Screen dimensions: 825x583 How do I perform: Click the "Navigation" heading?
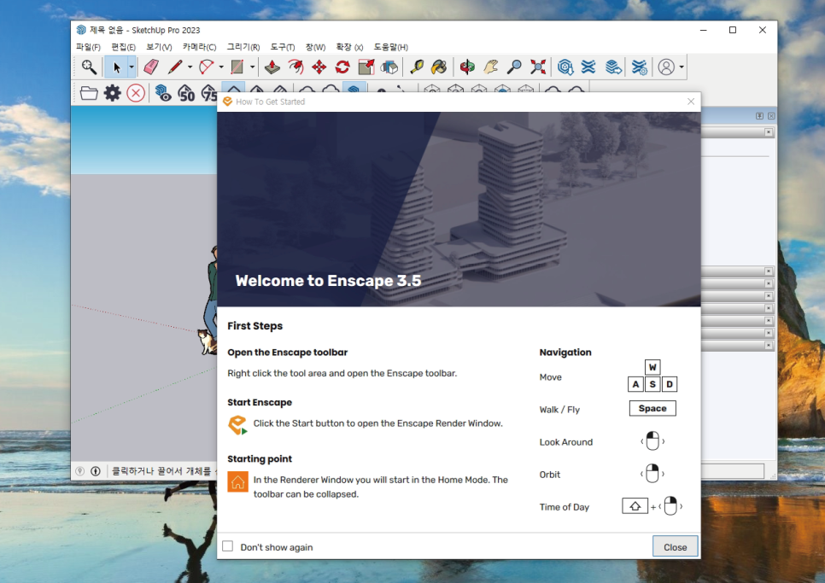click(565, 353)
